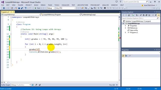Open the BUILD menu
The height and width of the screenshot is (90, 161).
pyautogui.click(x=36, y=5)
